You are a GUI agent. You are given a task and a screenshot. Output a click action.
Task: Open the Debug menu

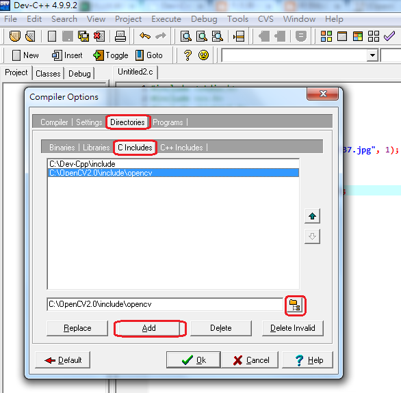204,19
